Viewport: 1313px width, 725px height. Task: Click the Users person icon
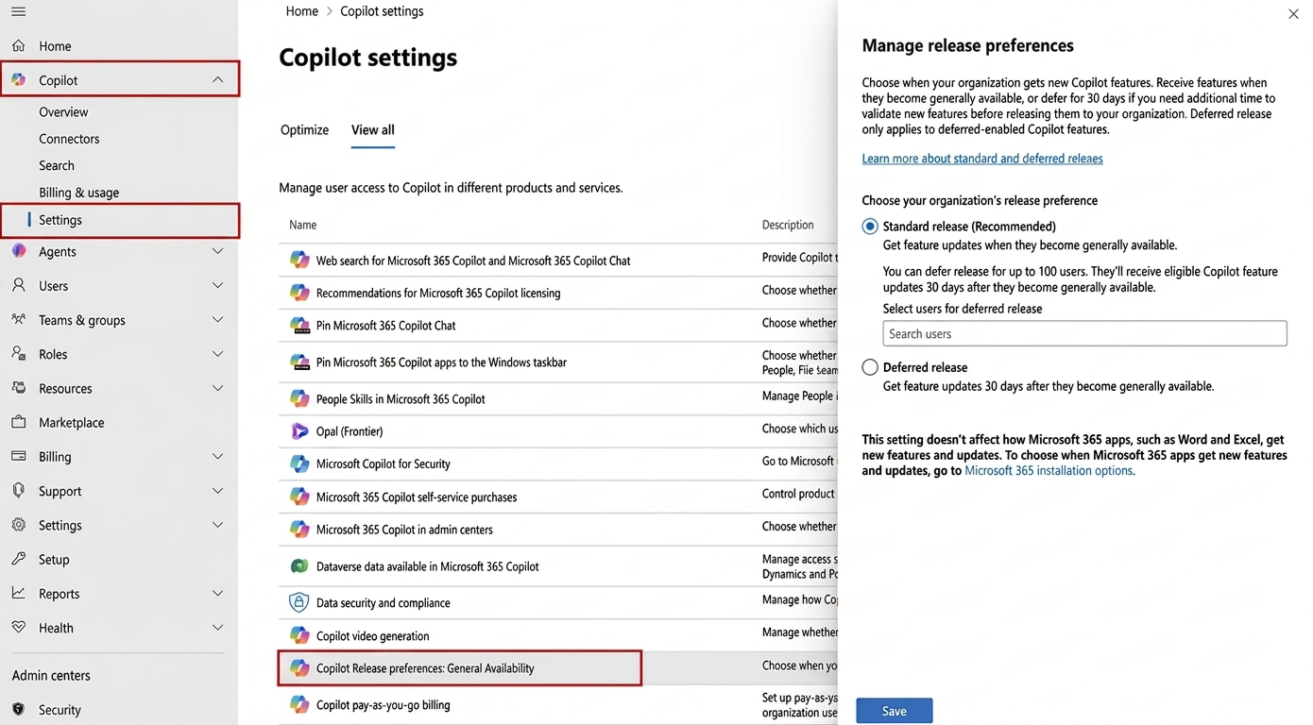tap(19, 285)
